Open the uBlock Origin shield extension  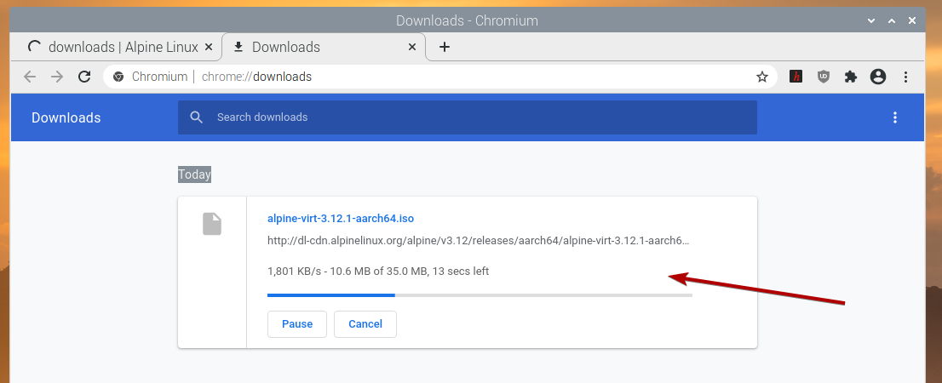[x=823, y=77]
